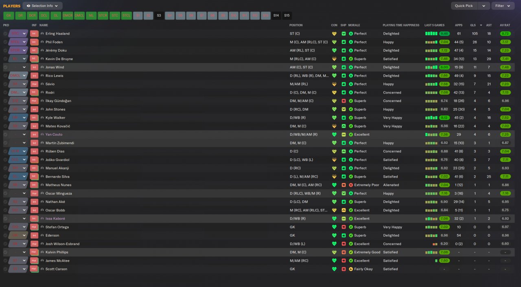Screen dimensions: 521x287
Task: Click Kalvin Phillips' Extremely Good morale icon
Action: tap(351, 252)
